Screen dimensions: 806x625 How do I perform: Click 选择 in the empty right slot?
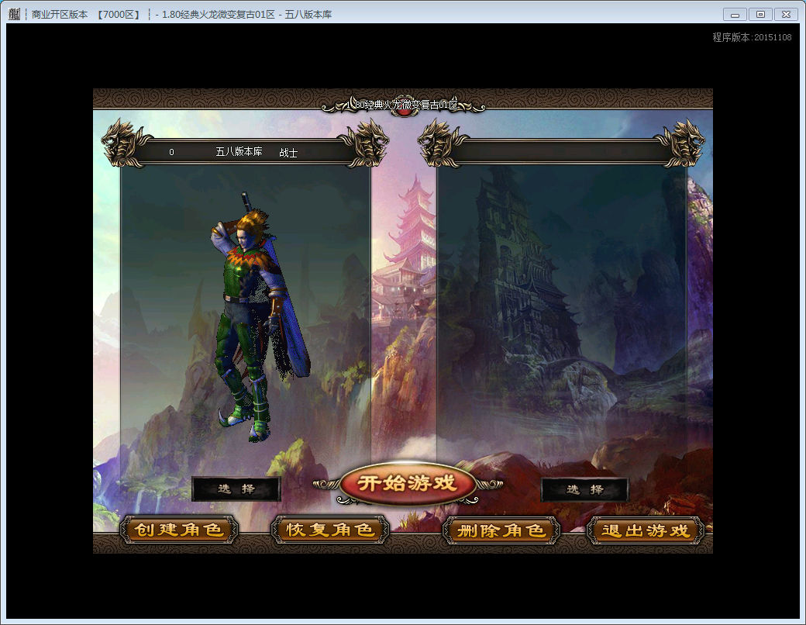(x=585, y=489)
